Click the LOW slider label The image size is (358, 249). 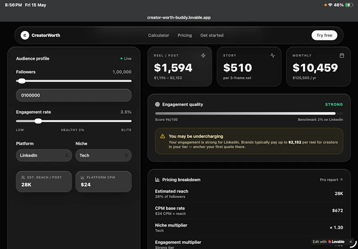20,130
